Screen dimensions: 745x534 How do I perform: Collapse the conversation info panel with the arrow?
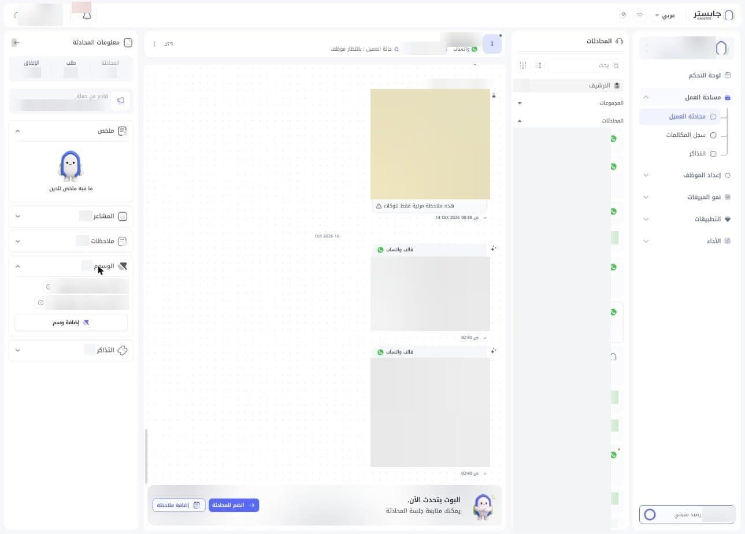(16, 42)
